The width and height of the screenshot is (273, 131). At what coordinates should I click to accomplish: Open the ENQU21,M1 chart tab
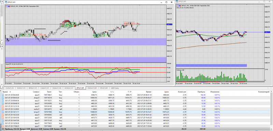tap(92, 88)
